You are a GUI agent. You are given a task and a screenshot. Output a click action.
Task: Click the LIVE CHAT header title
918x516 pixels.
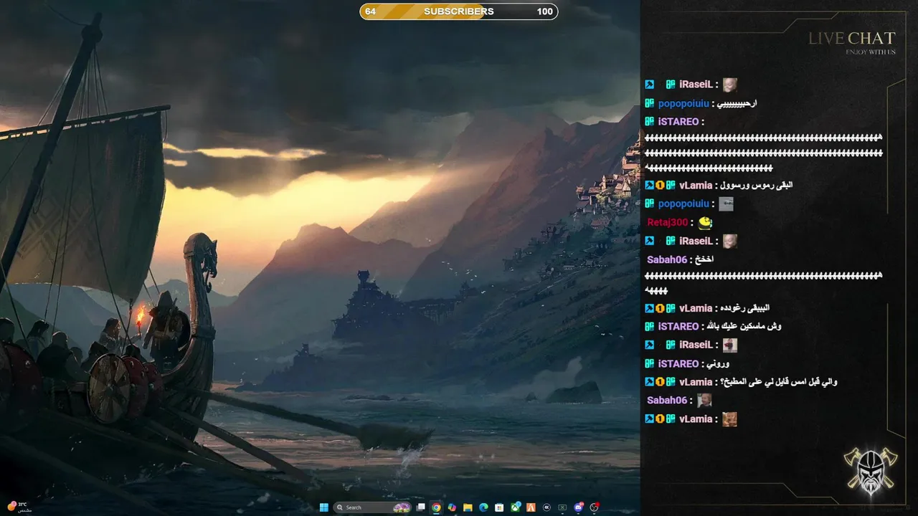click(x=852, y=39)
